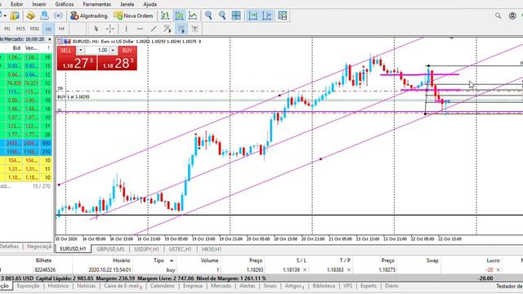Viewport: 523px width, 294px height.
Task: Set timeframe to M30
Action: 34,29
